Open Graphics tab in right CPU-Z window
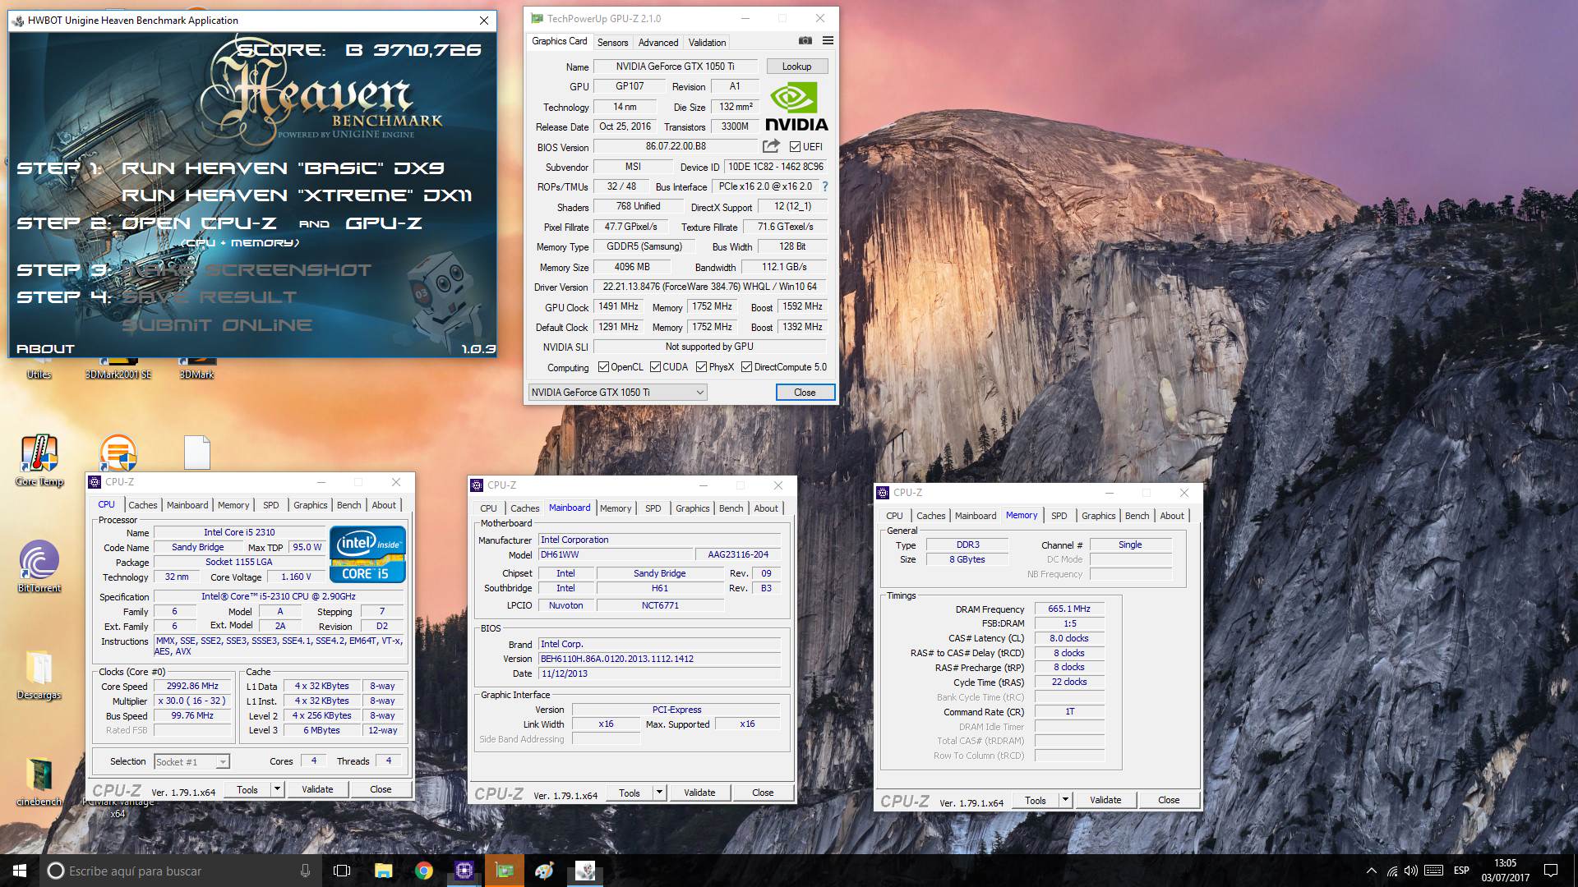 [x=1098, y=516]
